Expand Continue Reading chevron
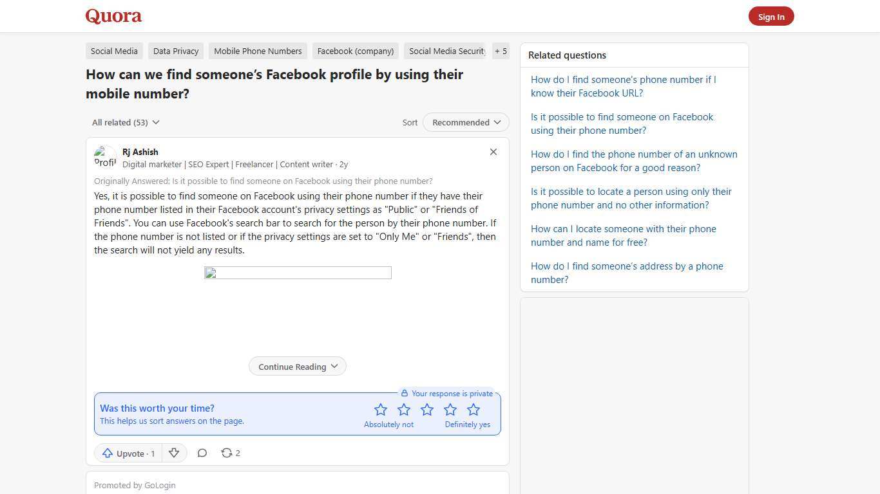The width and height of the screenshot is (880, 494). click(334, 366)
